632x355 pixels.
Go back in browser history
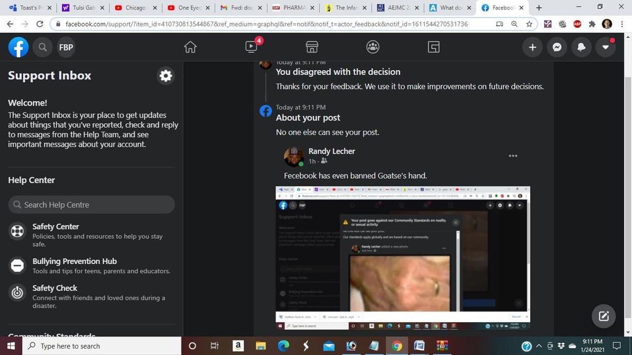[x=10, y=24]
